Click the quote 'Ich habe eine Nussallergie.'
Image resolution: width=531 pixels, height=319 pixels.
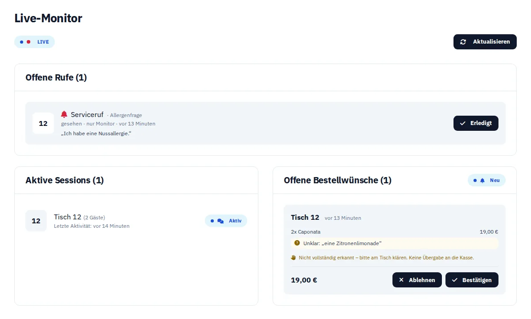[x=96, y=133]
